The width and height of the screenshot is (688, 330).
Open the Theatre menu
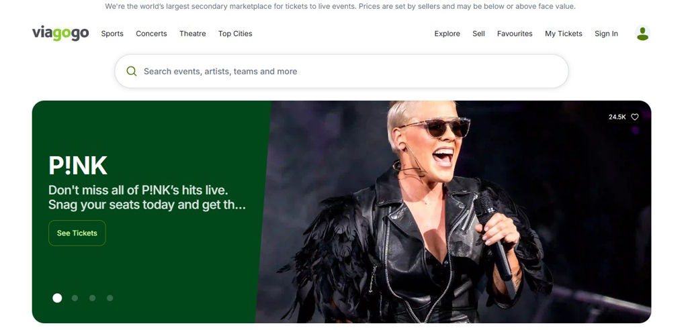coord(193,34)
